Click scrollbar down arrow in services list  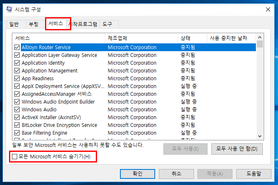260,136
